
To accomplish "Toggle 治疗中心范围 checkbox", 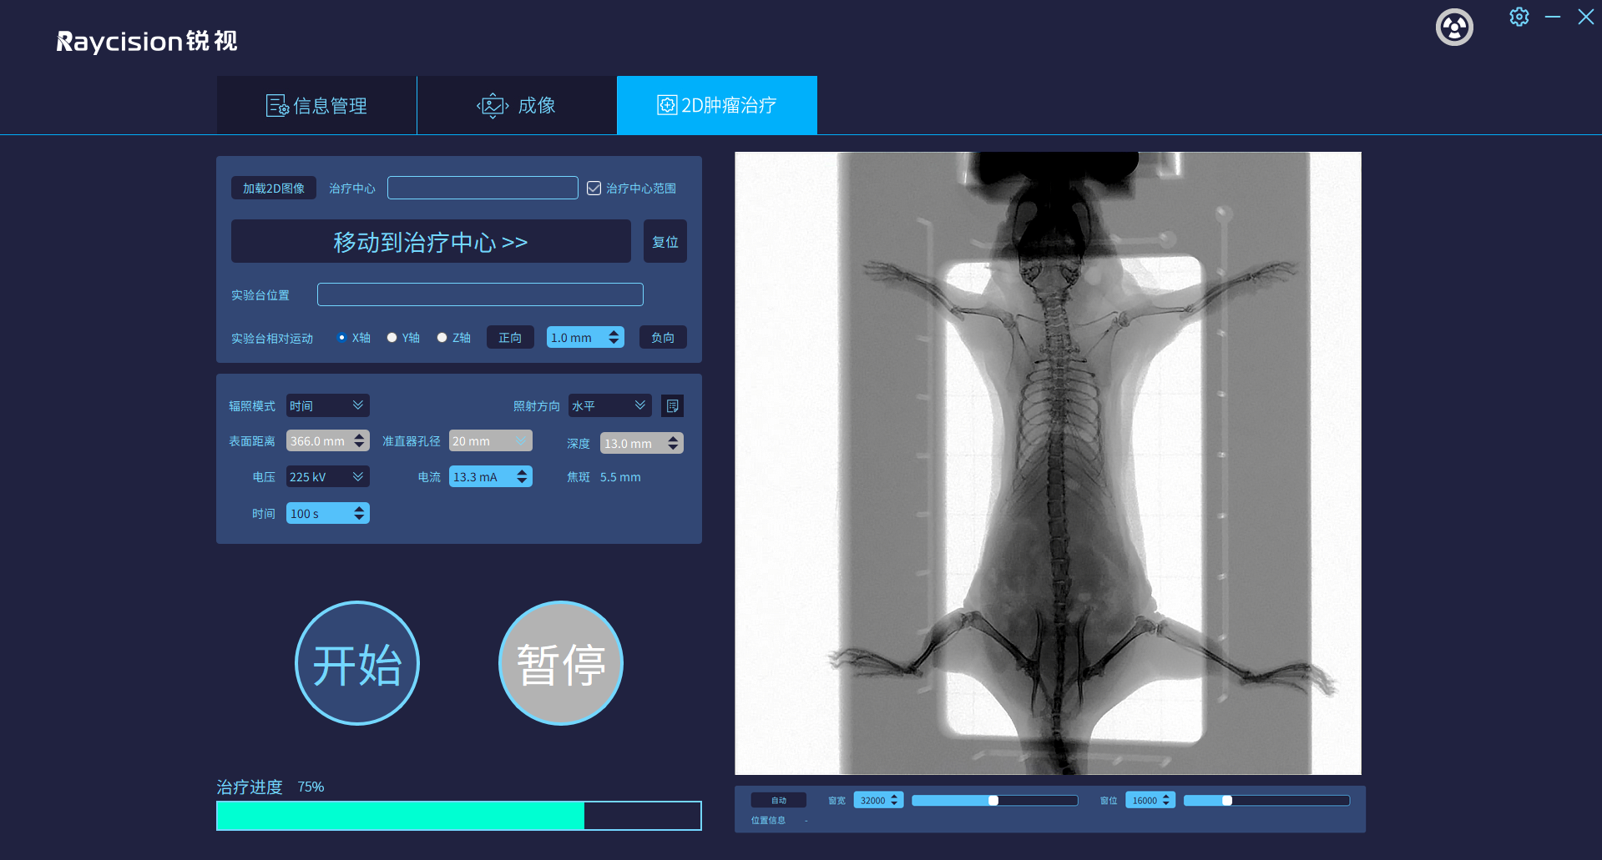I will (x=594, y=189).
